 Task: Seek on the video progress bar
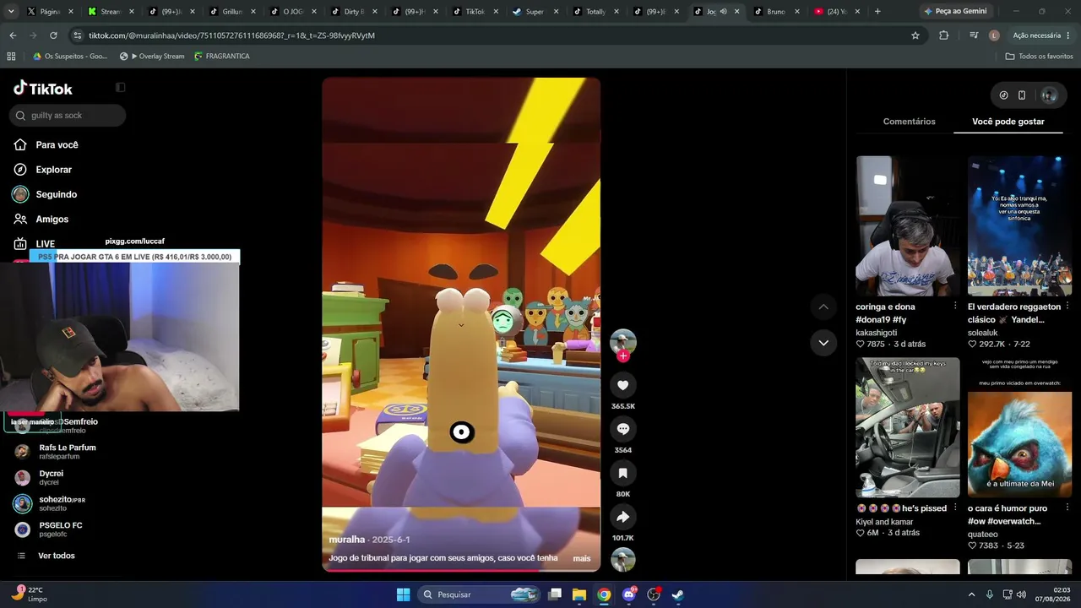(x=461, y=570)
